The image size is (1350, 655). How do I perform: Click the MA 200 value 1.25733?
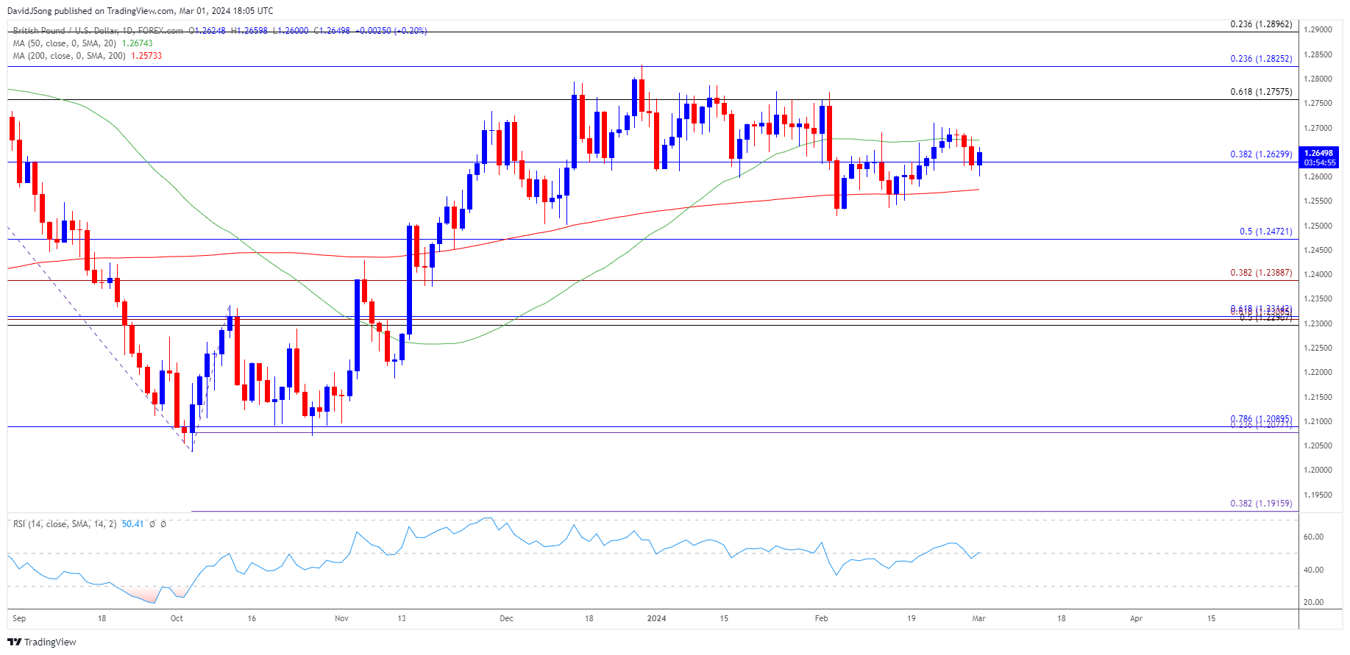[x=146, y=56]
